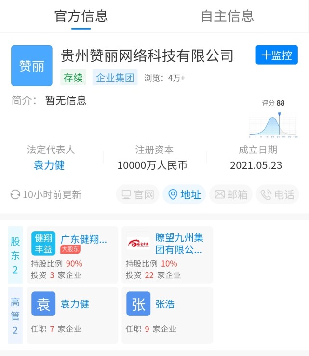Tap the 瞭望九州 red eye logo
Image resolution: width=309 pixels, height=356 pixels.
[138, 244]
